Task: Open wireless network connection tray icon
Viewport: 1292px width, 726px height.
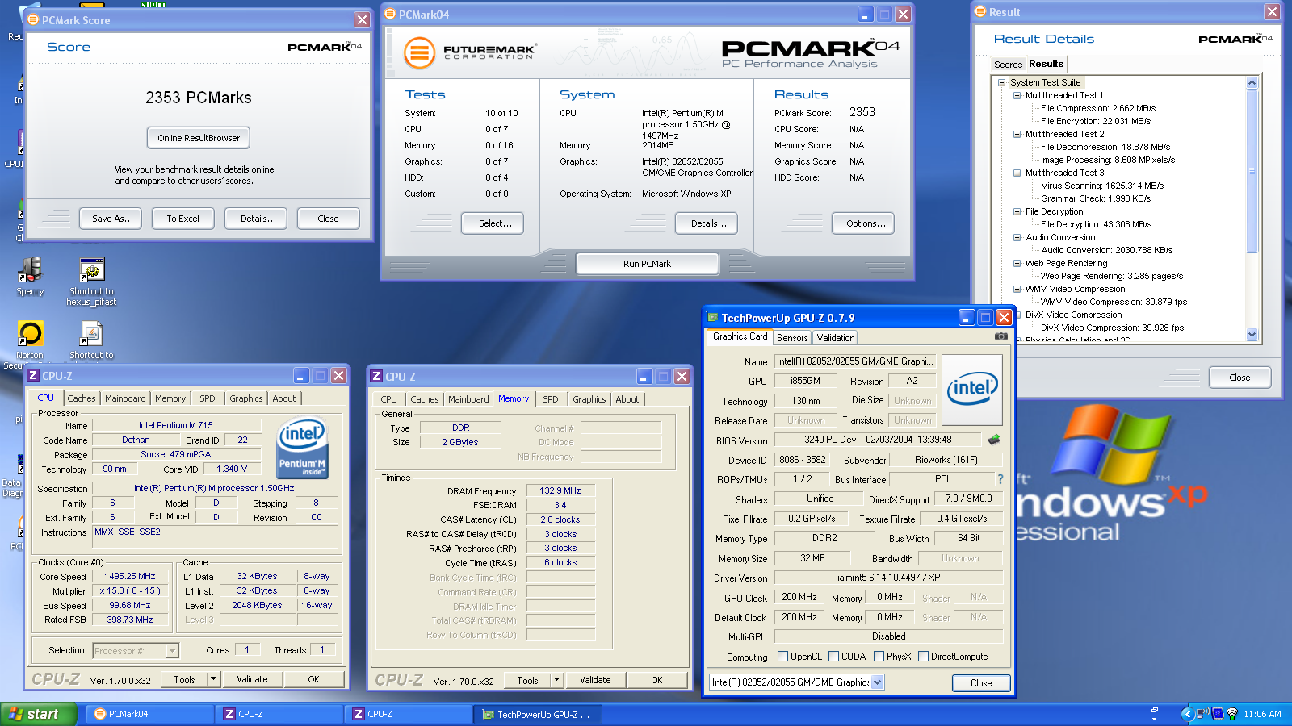Action: pos(1202,714)
